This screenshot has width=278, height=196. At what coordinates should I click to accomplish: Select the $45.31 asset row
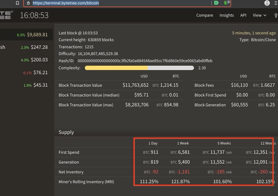26,85
